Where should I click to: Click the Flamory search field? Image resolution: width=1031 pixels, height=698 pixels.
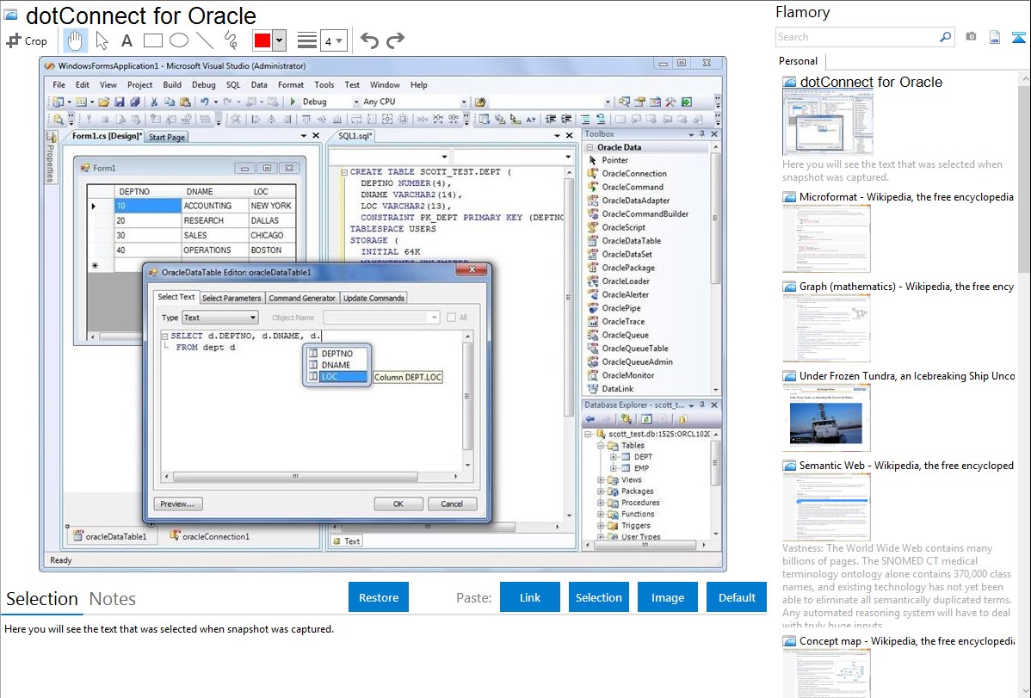coord(856,37)
